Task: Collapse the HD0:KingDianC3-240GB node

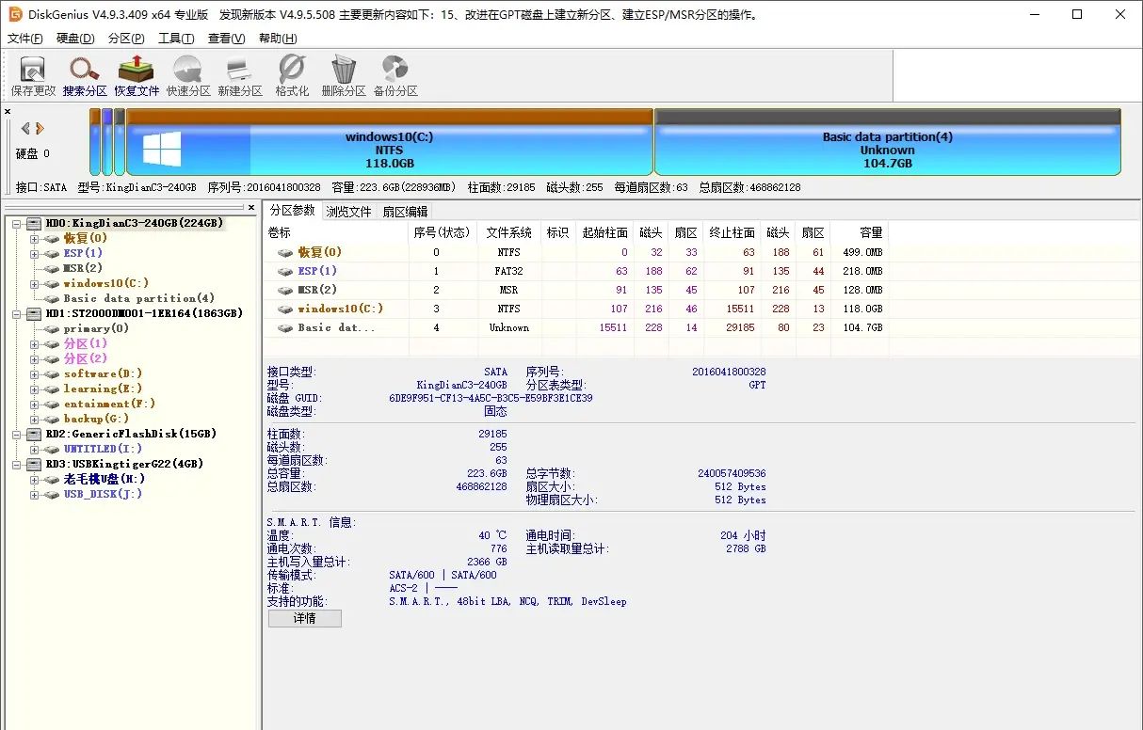Action: (18, 222)
